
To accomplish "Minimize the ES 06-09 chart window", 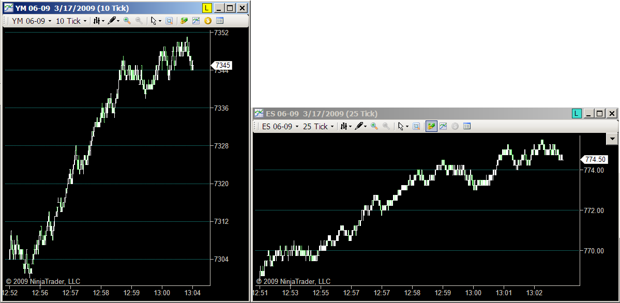I will click(x=588, y=114).
